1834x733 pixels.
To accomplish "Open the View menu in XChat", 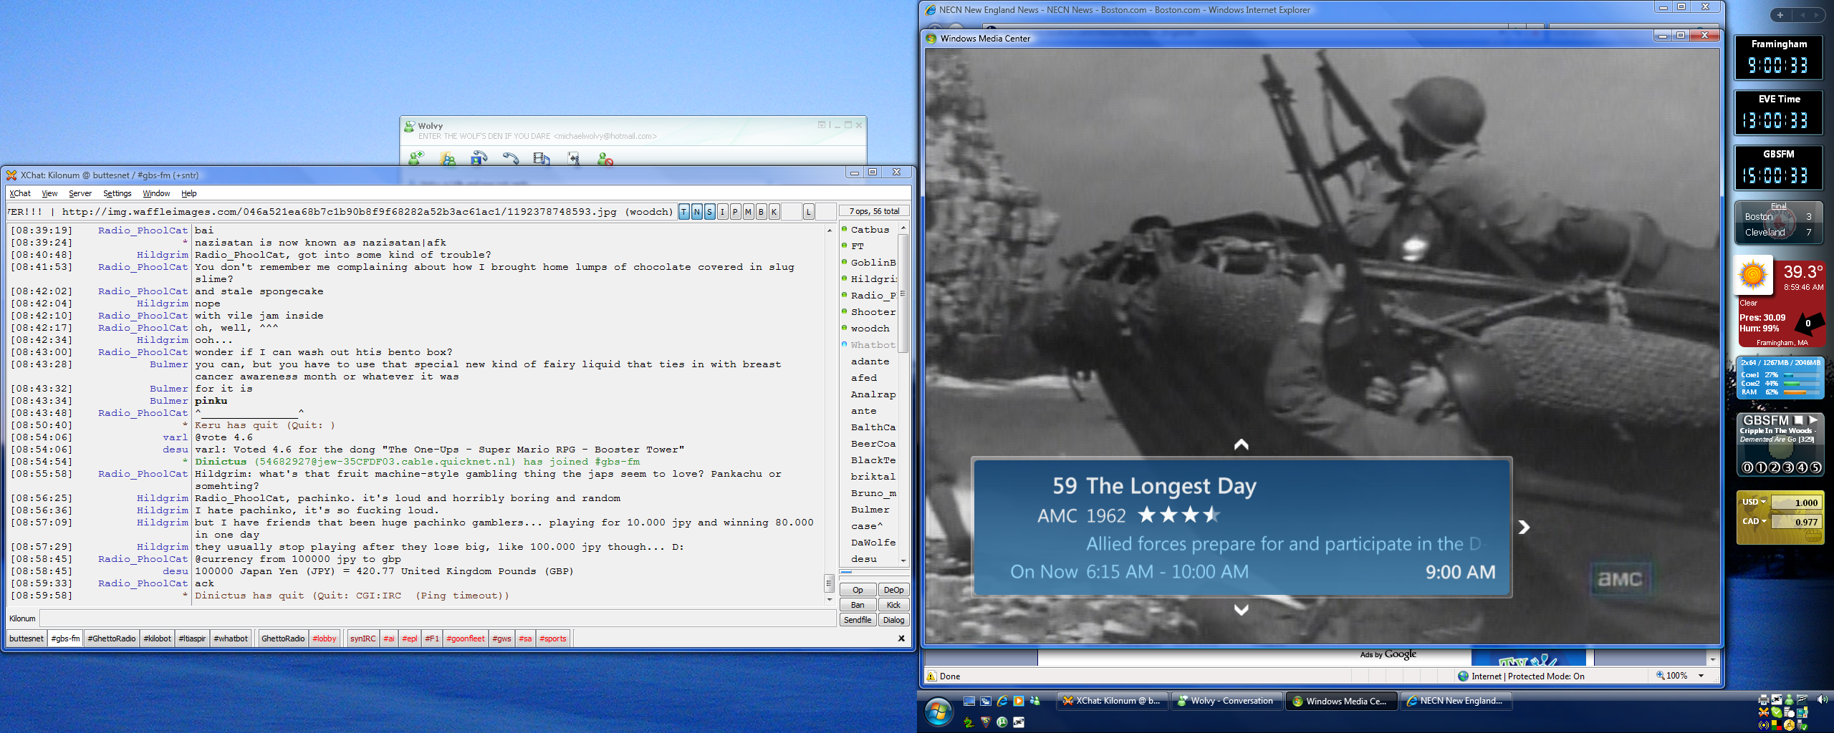I will click(49, 193).
